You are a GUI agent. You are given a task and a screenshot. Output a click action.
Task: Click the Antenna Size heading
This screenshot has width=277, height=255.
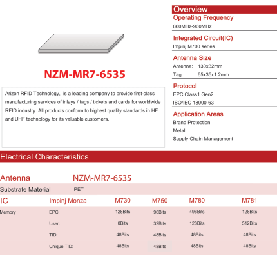pyautogui.click(x=192, y=58)
